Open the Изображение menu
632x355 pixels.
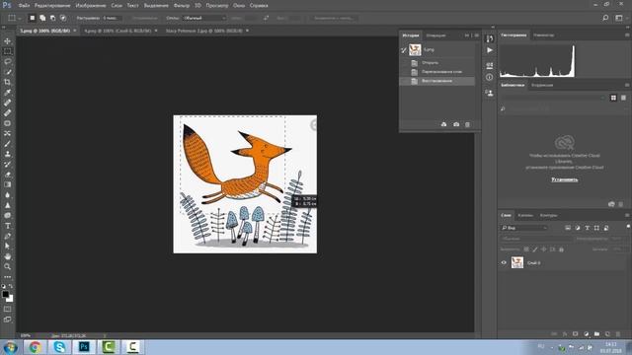[x=91, y=6]
